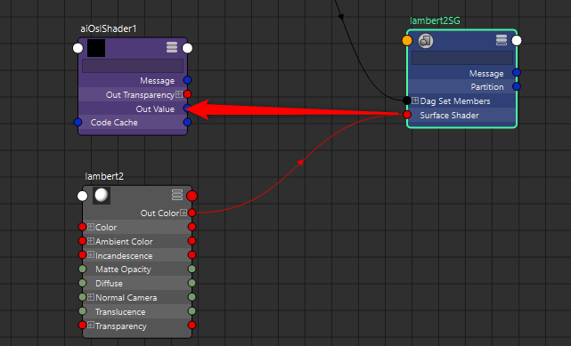Click the attribute filter field in lambert2SG
The height and width of the screenshot is (346, 571).
point(462,58)
